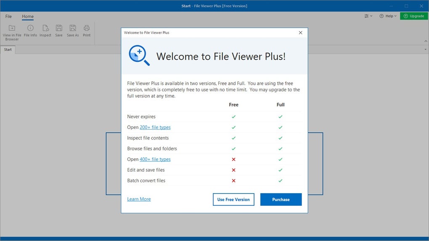The width and height of the screenshot is (429, 241).
Task: Click Full checkmark for Never expires
Action: [281, 117]
